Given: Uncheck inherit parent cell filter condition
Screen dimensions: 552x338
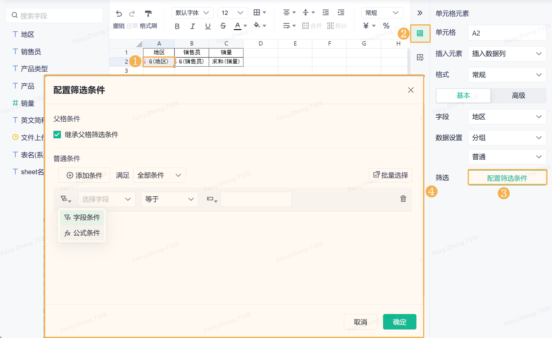Looking at the screenshot, I should 57,134.
